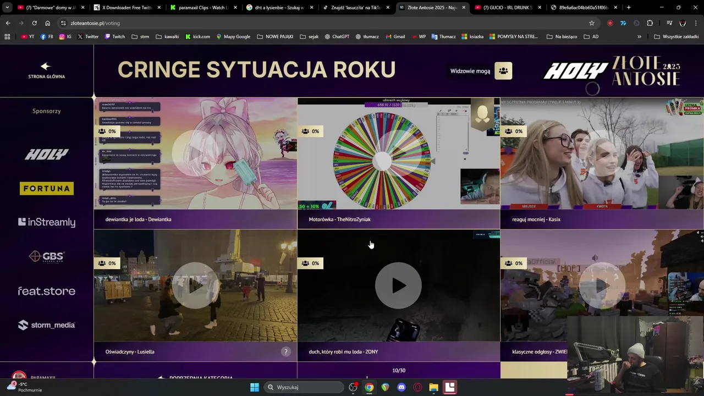Vote for Oświadczyny - Lusiella
Image resolution: width=704 pixels, height=396 pixels.
[195, 351]
